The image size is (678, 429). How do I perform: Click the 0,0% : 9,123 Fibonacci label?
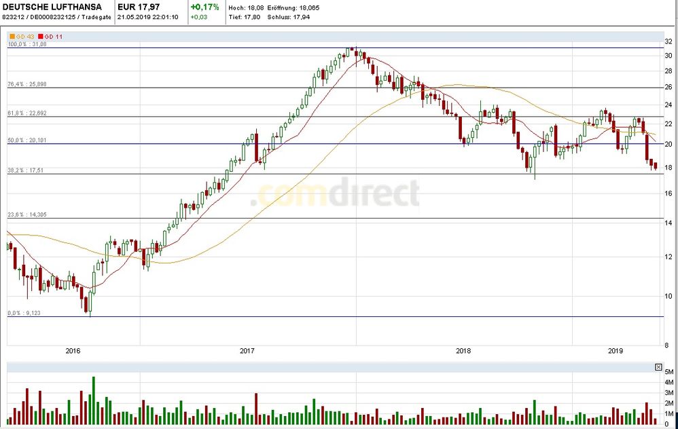pos(24,313)
